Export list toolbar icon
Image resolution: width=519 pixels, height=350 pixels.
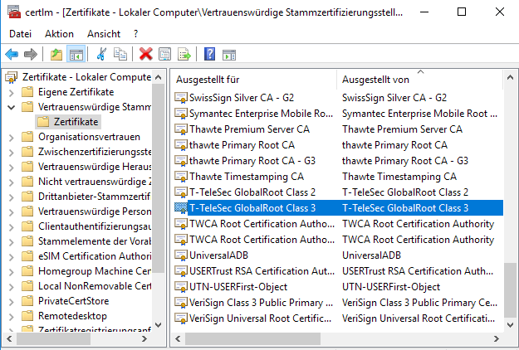coord(184,54)
